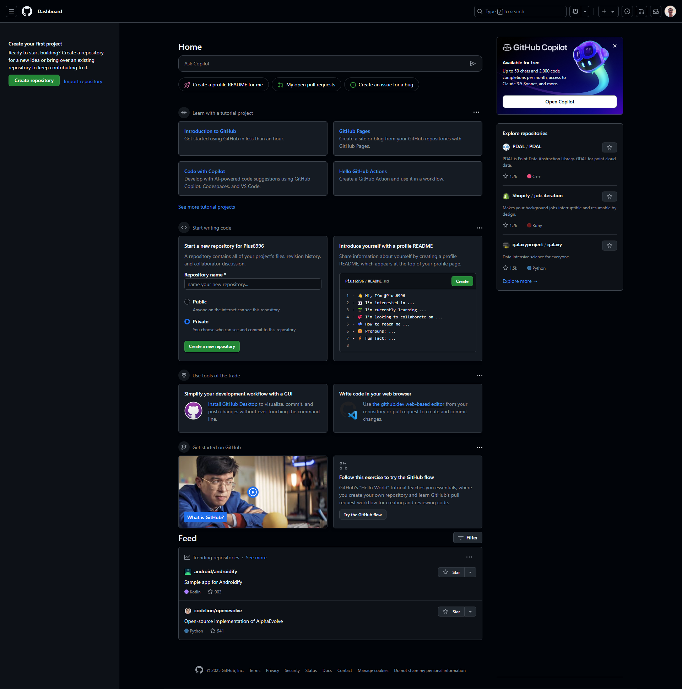Open the Import repository link

click(x=83, y=81)
